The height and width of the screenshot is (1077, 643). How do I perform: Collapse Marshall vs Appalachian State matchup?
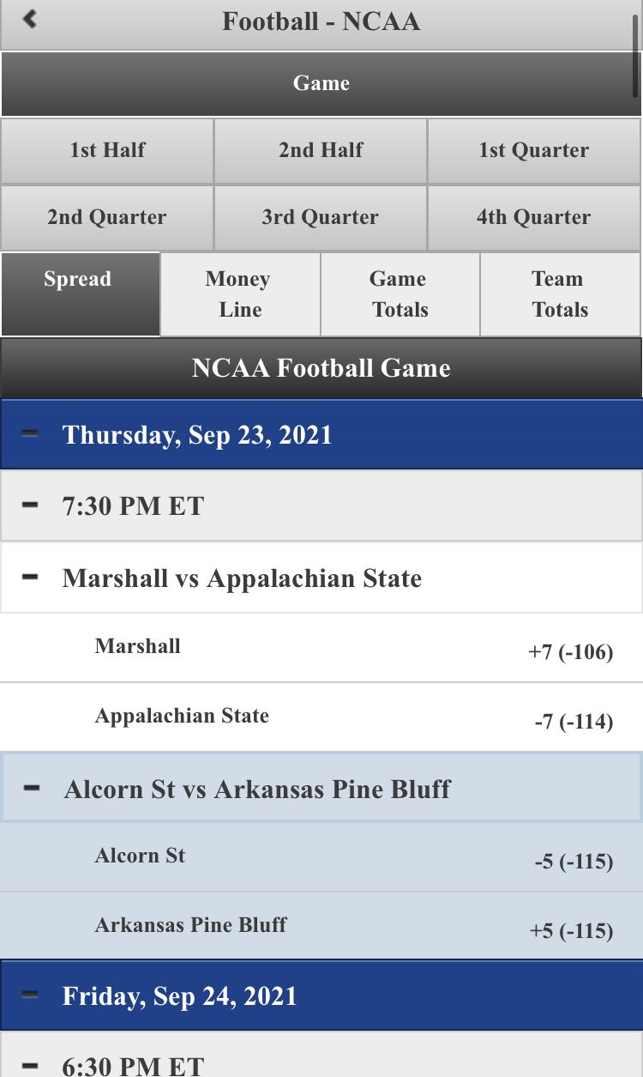[31, 578]
